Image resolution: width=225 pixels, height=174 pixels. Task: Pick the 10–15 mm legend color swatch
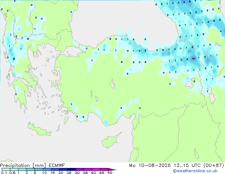point(47,169)
